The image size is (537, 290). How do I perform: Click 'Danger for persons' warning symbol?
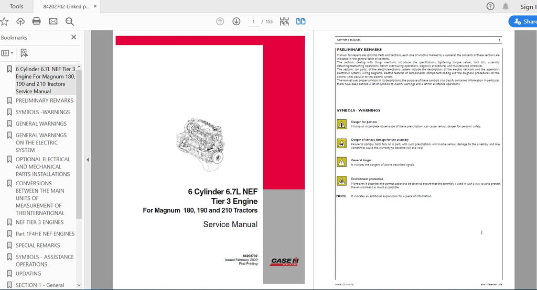tap(341, 125)
